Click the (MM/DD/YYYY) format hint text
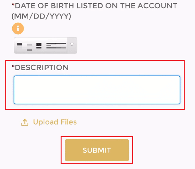Screen dimensions: 195x169 [41, 16]
